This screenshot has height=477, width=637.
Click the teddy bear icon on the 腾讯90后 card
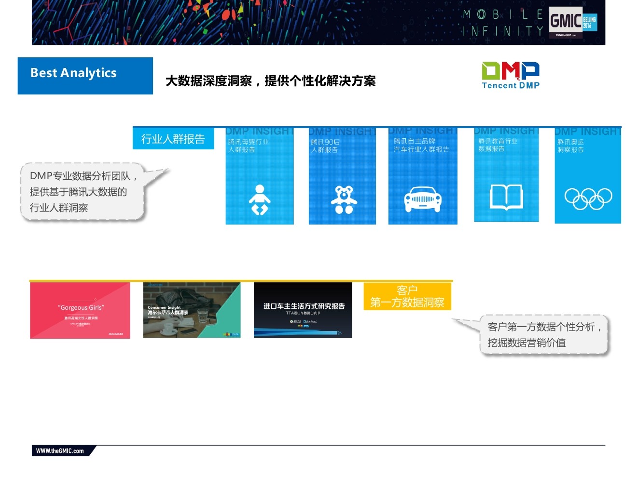click(x=344, y=200)
